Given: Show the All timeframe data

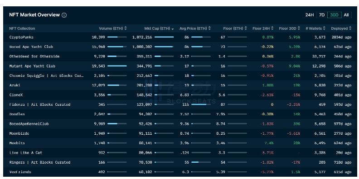Looking at the screenshot, I should (346, 15).
